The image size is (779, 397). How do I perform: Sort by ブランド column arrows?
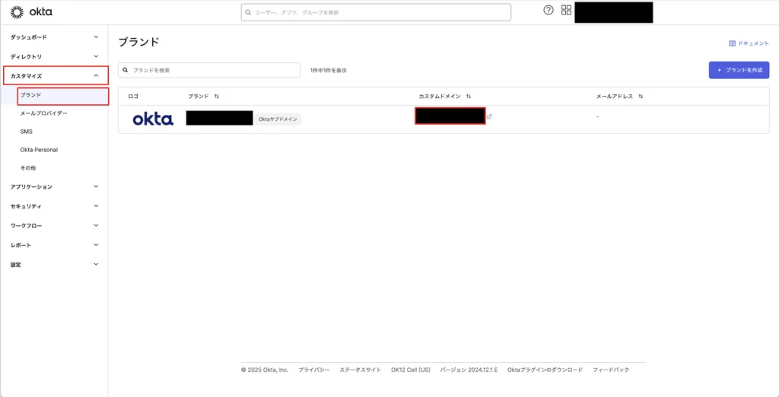click(x=217, y=97)
